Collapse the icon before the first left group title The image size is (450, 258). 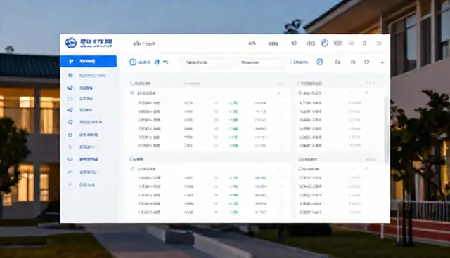pyautogui.click(x=132, y=93)
